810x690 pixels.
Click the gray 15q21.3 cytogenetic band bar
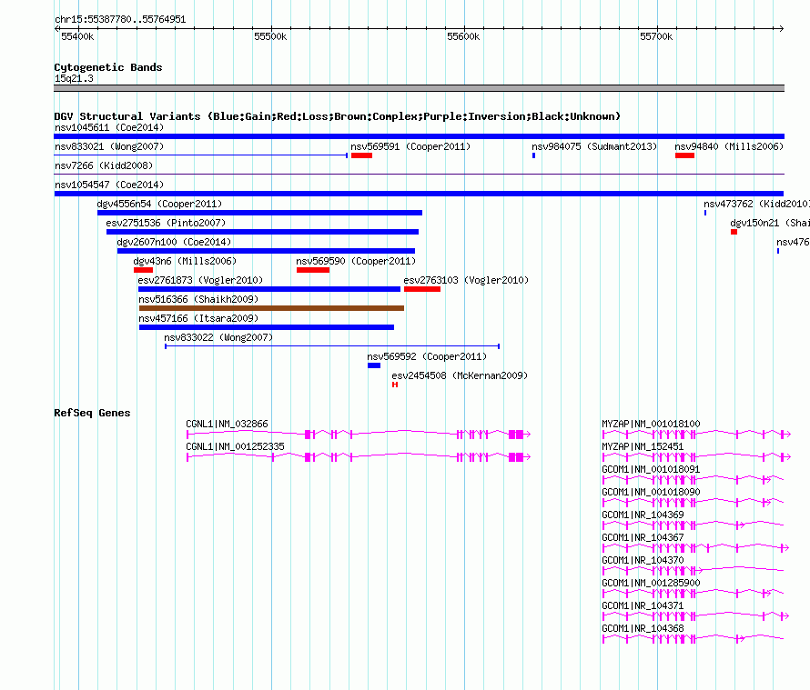(x=419, y=88)
